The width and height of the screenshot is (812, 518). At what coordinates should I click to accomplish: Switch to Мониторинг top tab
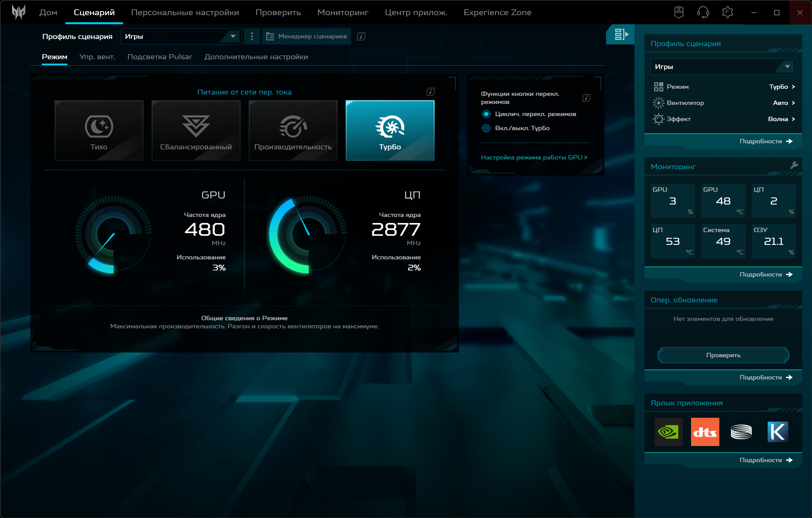[343, 12]
